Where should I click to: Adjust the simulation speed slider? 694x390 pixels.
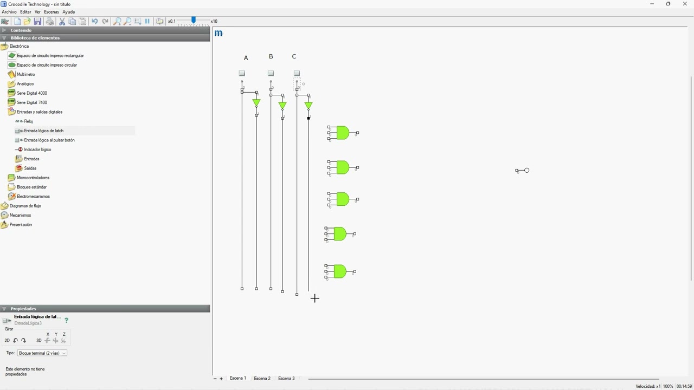(194, 21)
